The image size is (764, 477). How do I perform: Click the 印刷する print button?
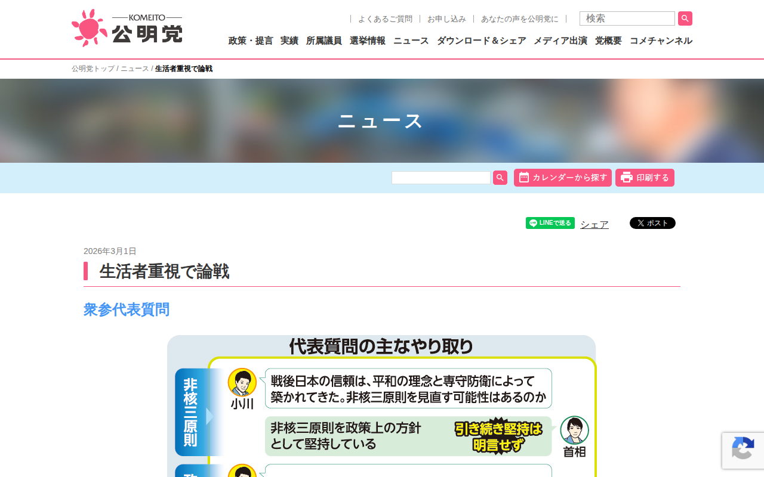click(645, 178)
